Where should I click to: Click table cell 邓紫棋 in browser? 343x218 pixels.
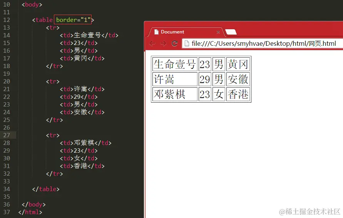[x=175, y=94]
